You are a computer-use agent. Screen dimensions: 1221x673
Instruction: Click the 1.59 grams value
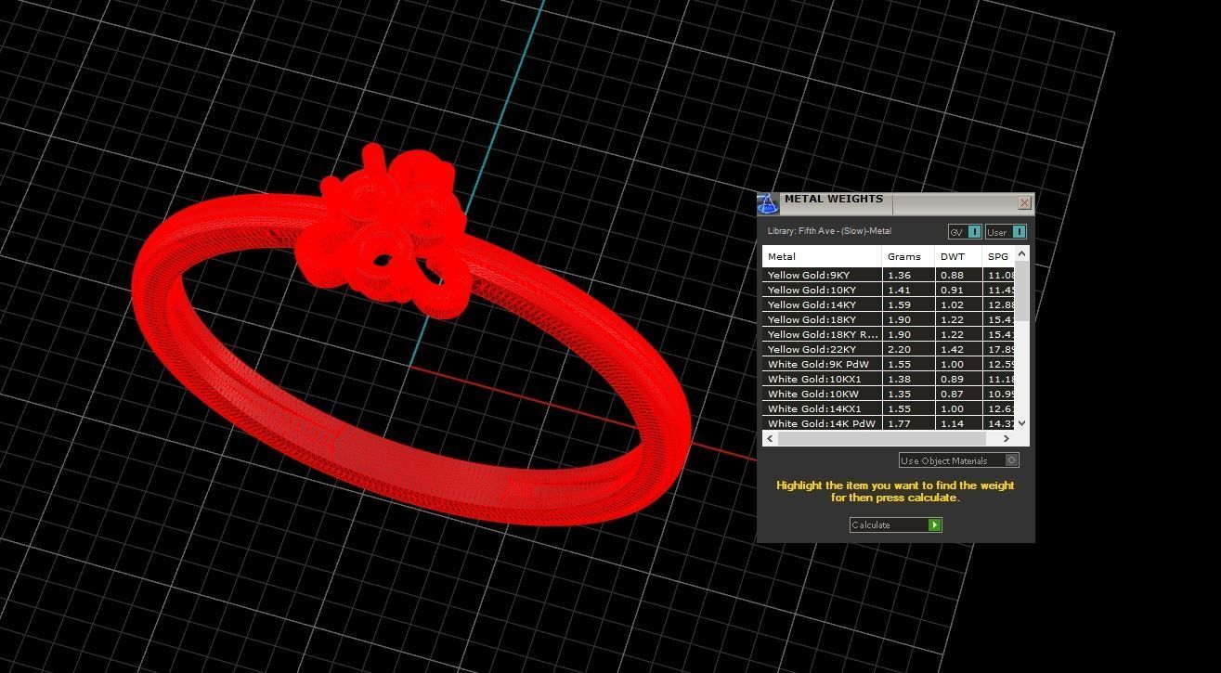pos(899,305)
